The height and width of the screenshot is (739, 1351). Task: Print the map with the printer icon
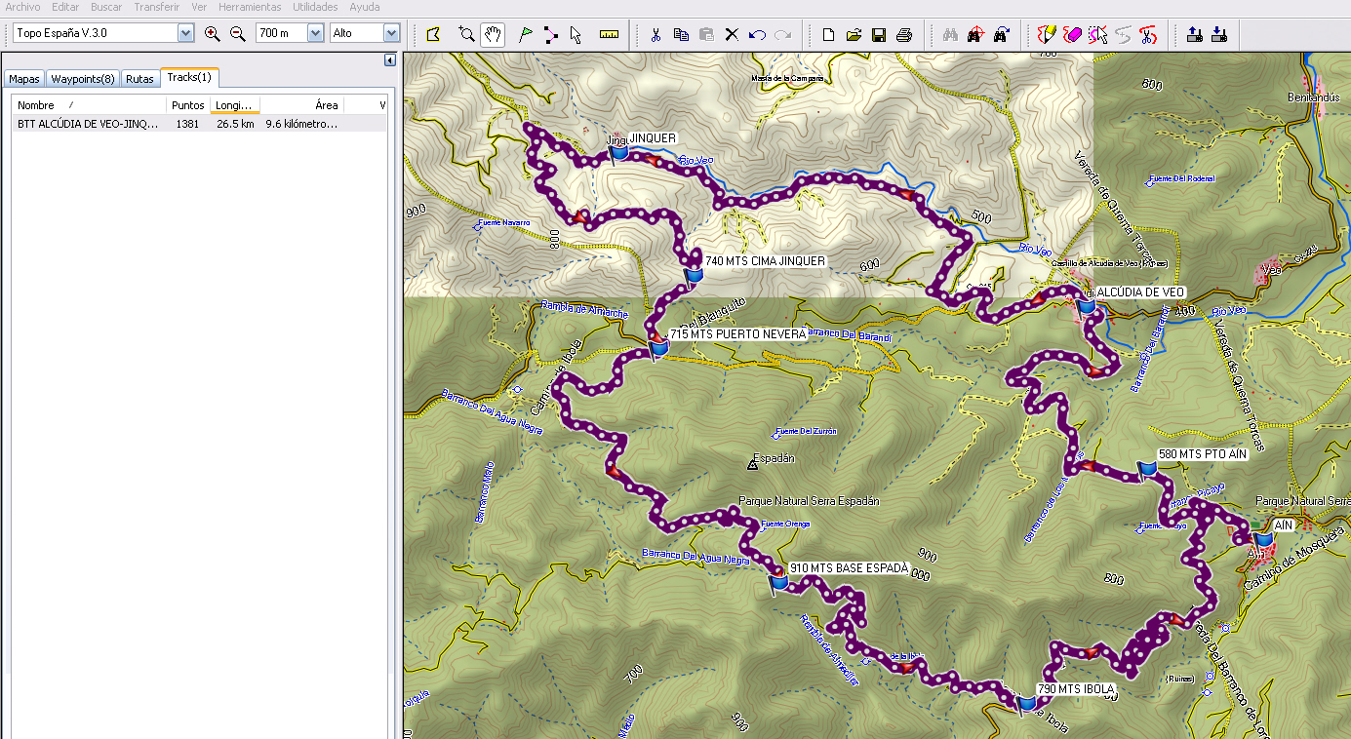tap(904, 34)
